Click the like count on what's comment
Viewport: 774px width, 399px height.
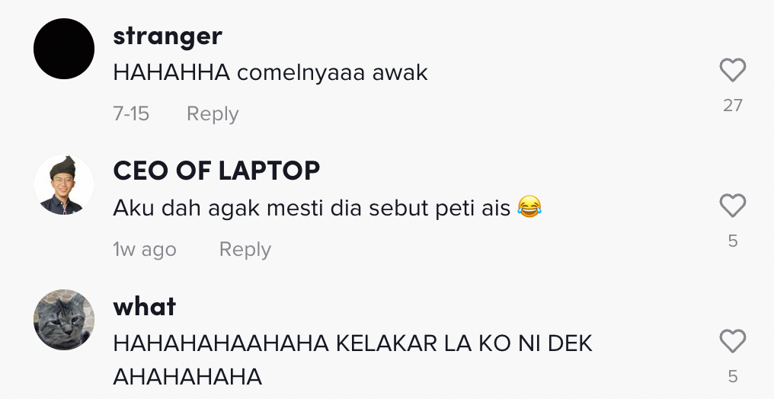coord(732,376)
